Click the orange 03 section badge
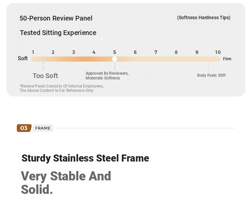Viewport: 252px width, 208px height. (x=24, y=128)
